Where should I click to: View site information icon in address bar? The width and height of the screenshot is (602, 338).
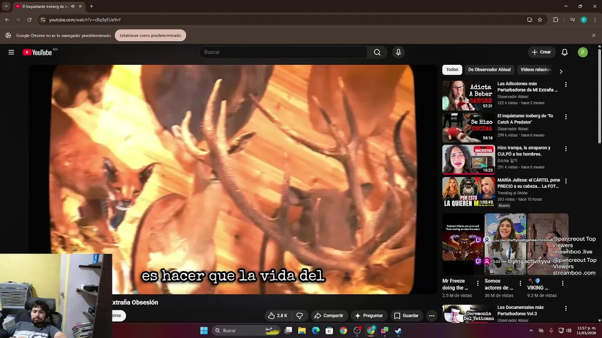coord(43,20)
